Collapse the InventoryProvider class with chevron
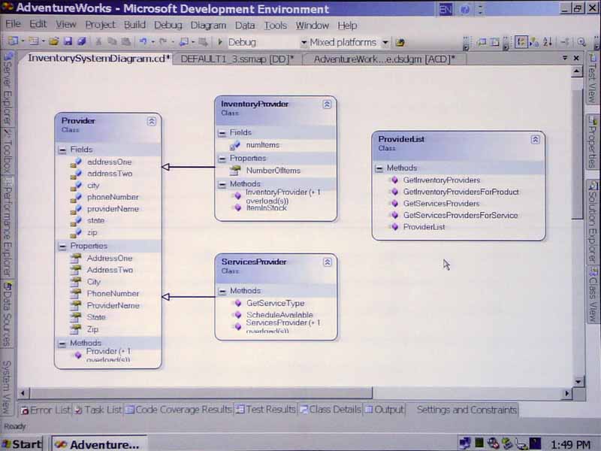This screenshot has height=451, width=601. 327,104
